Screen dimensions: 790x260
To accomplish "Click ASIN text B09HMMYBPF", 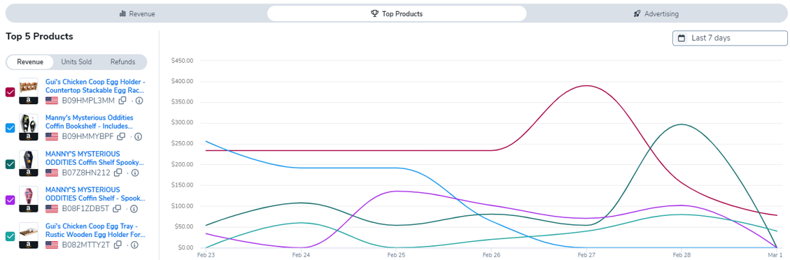I will coord(87,136).
